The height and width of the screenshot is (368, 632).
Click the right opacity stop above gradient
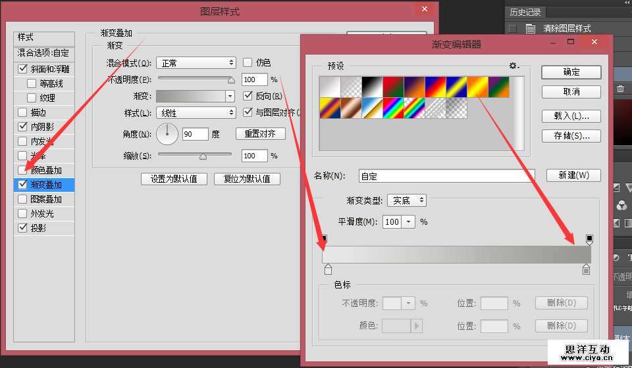click(x=590, y=239)
